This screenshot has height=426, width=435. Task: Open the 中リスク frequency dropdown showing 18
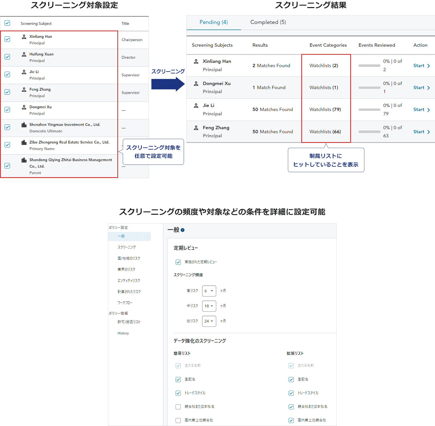click(x=209, y=306)
